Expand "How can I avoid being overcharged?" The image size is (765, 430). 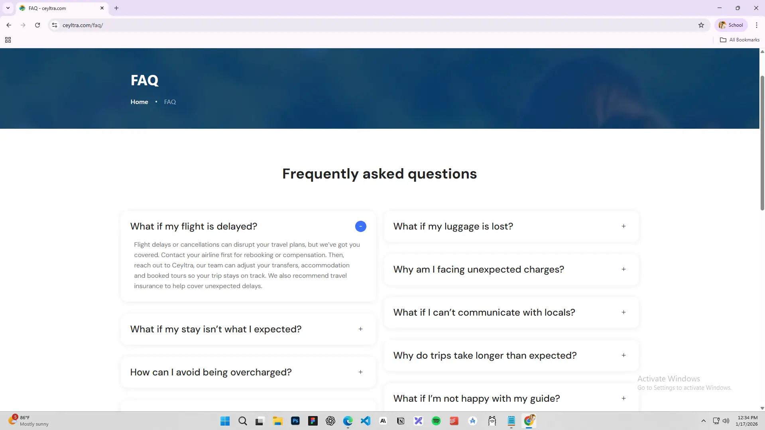[360, 372]
